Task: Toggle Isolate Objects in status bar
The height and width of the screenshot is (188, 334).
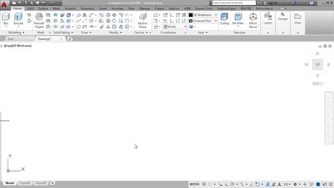Action: click(311, 184)
